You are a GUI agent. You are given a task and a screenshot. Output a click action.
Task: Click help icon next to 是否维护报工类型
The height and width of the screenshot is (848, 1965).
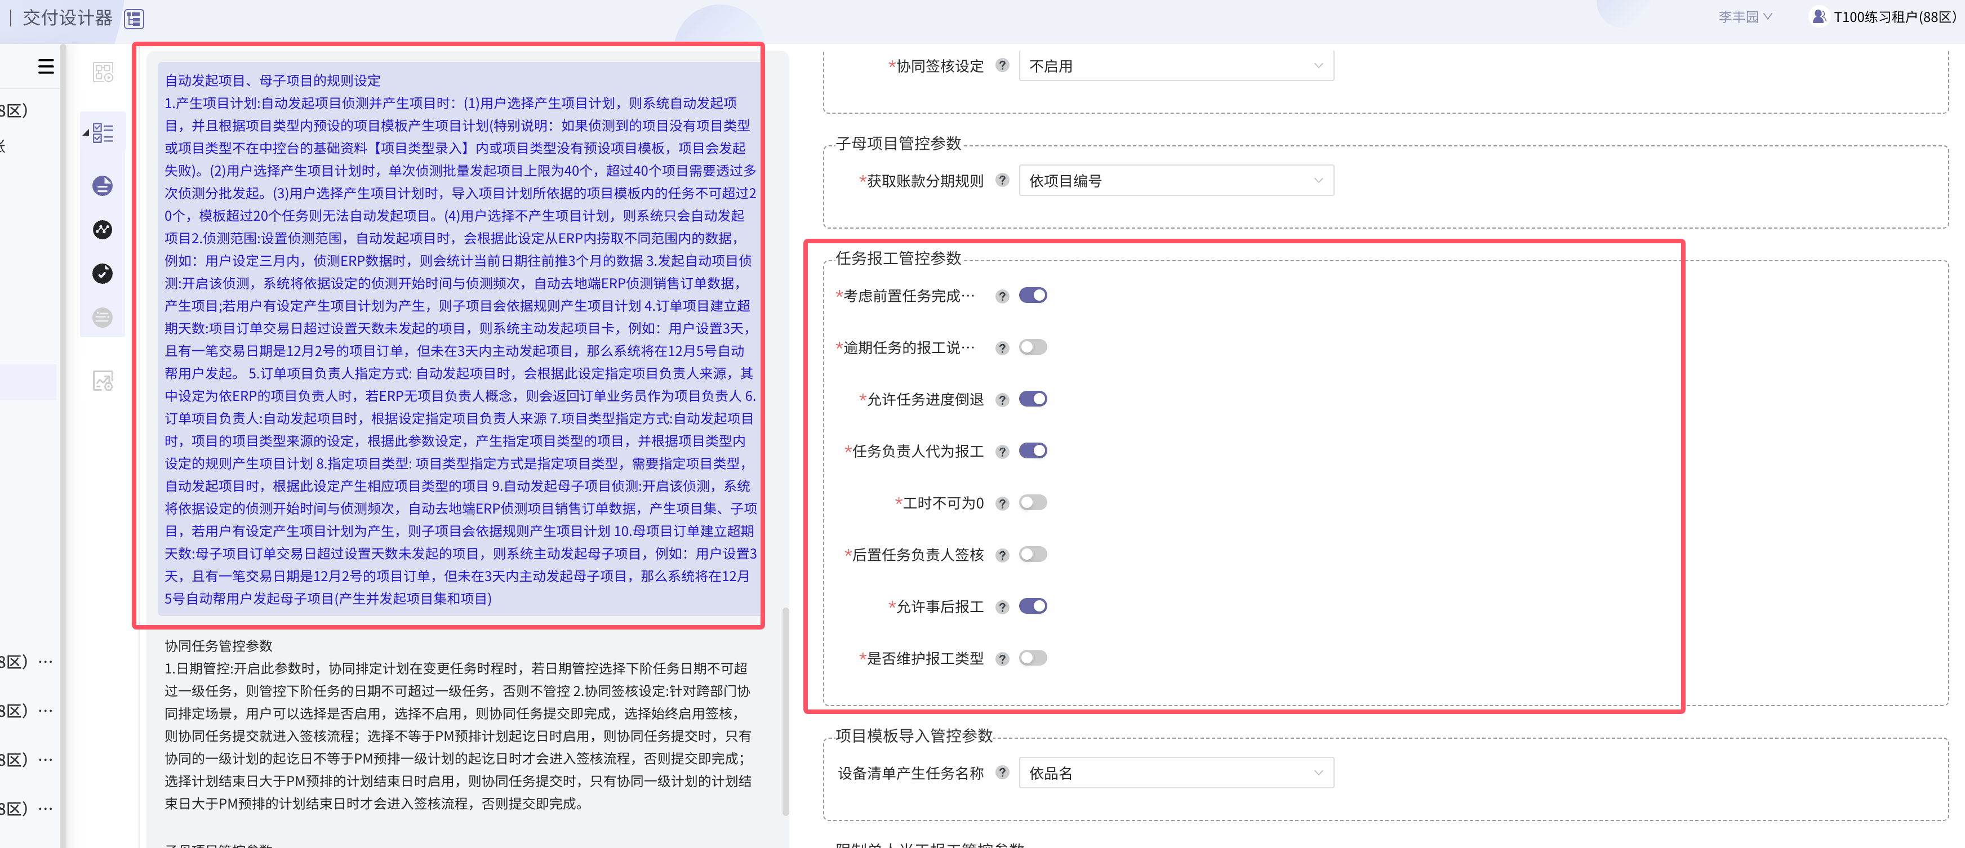1002,659
